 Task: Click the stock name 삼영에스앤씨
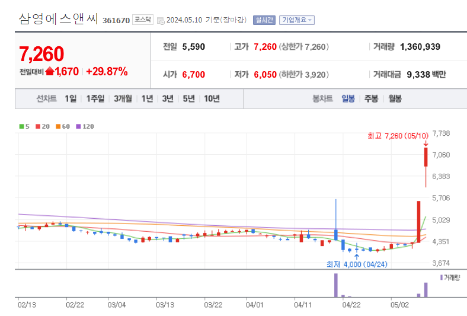(x=58, y=19)
